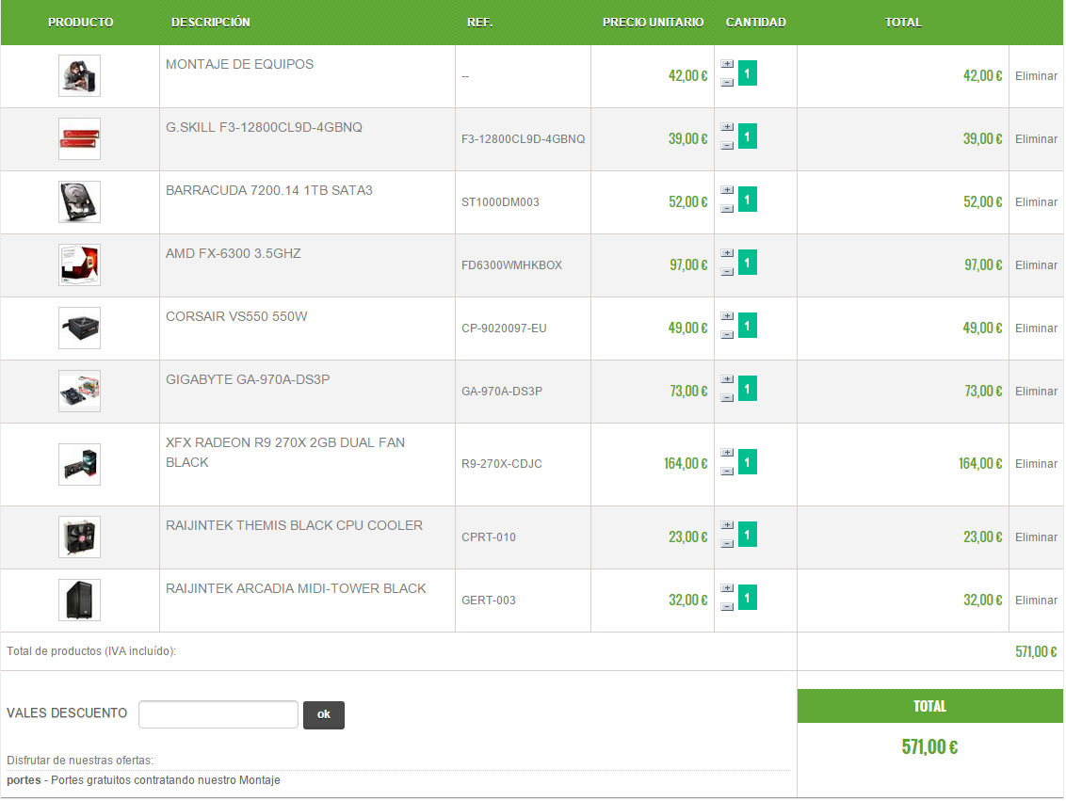Image resolution: width=1066 pixels, height=801 pixels.
Task: Select the quantity box for MONTAJE DE EQUIPOS
Action: click(747, 73)
